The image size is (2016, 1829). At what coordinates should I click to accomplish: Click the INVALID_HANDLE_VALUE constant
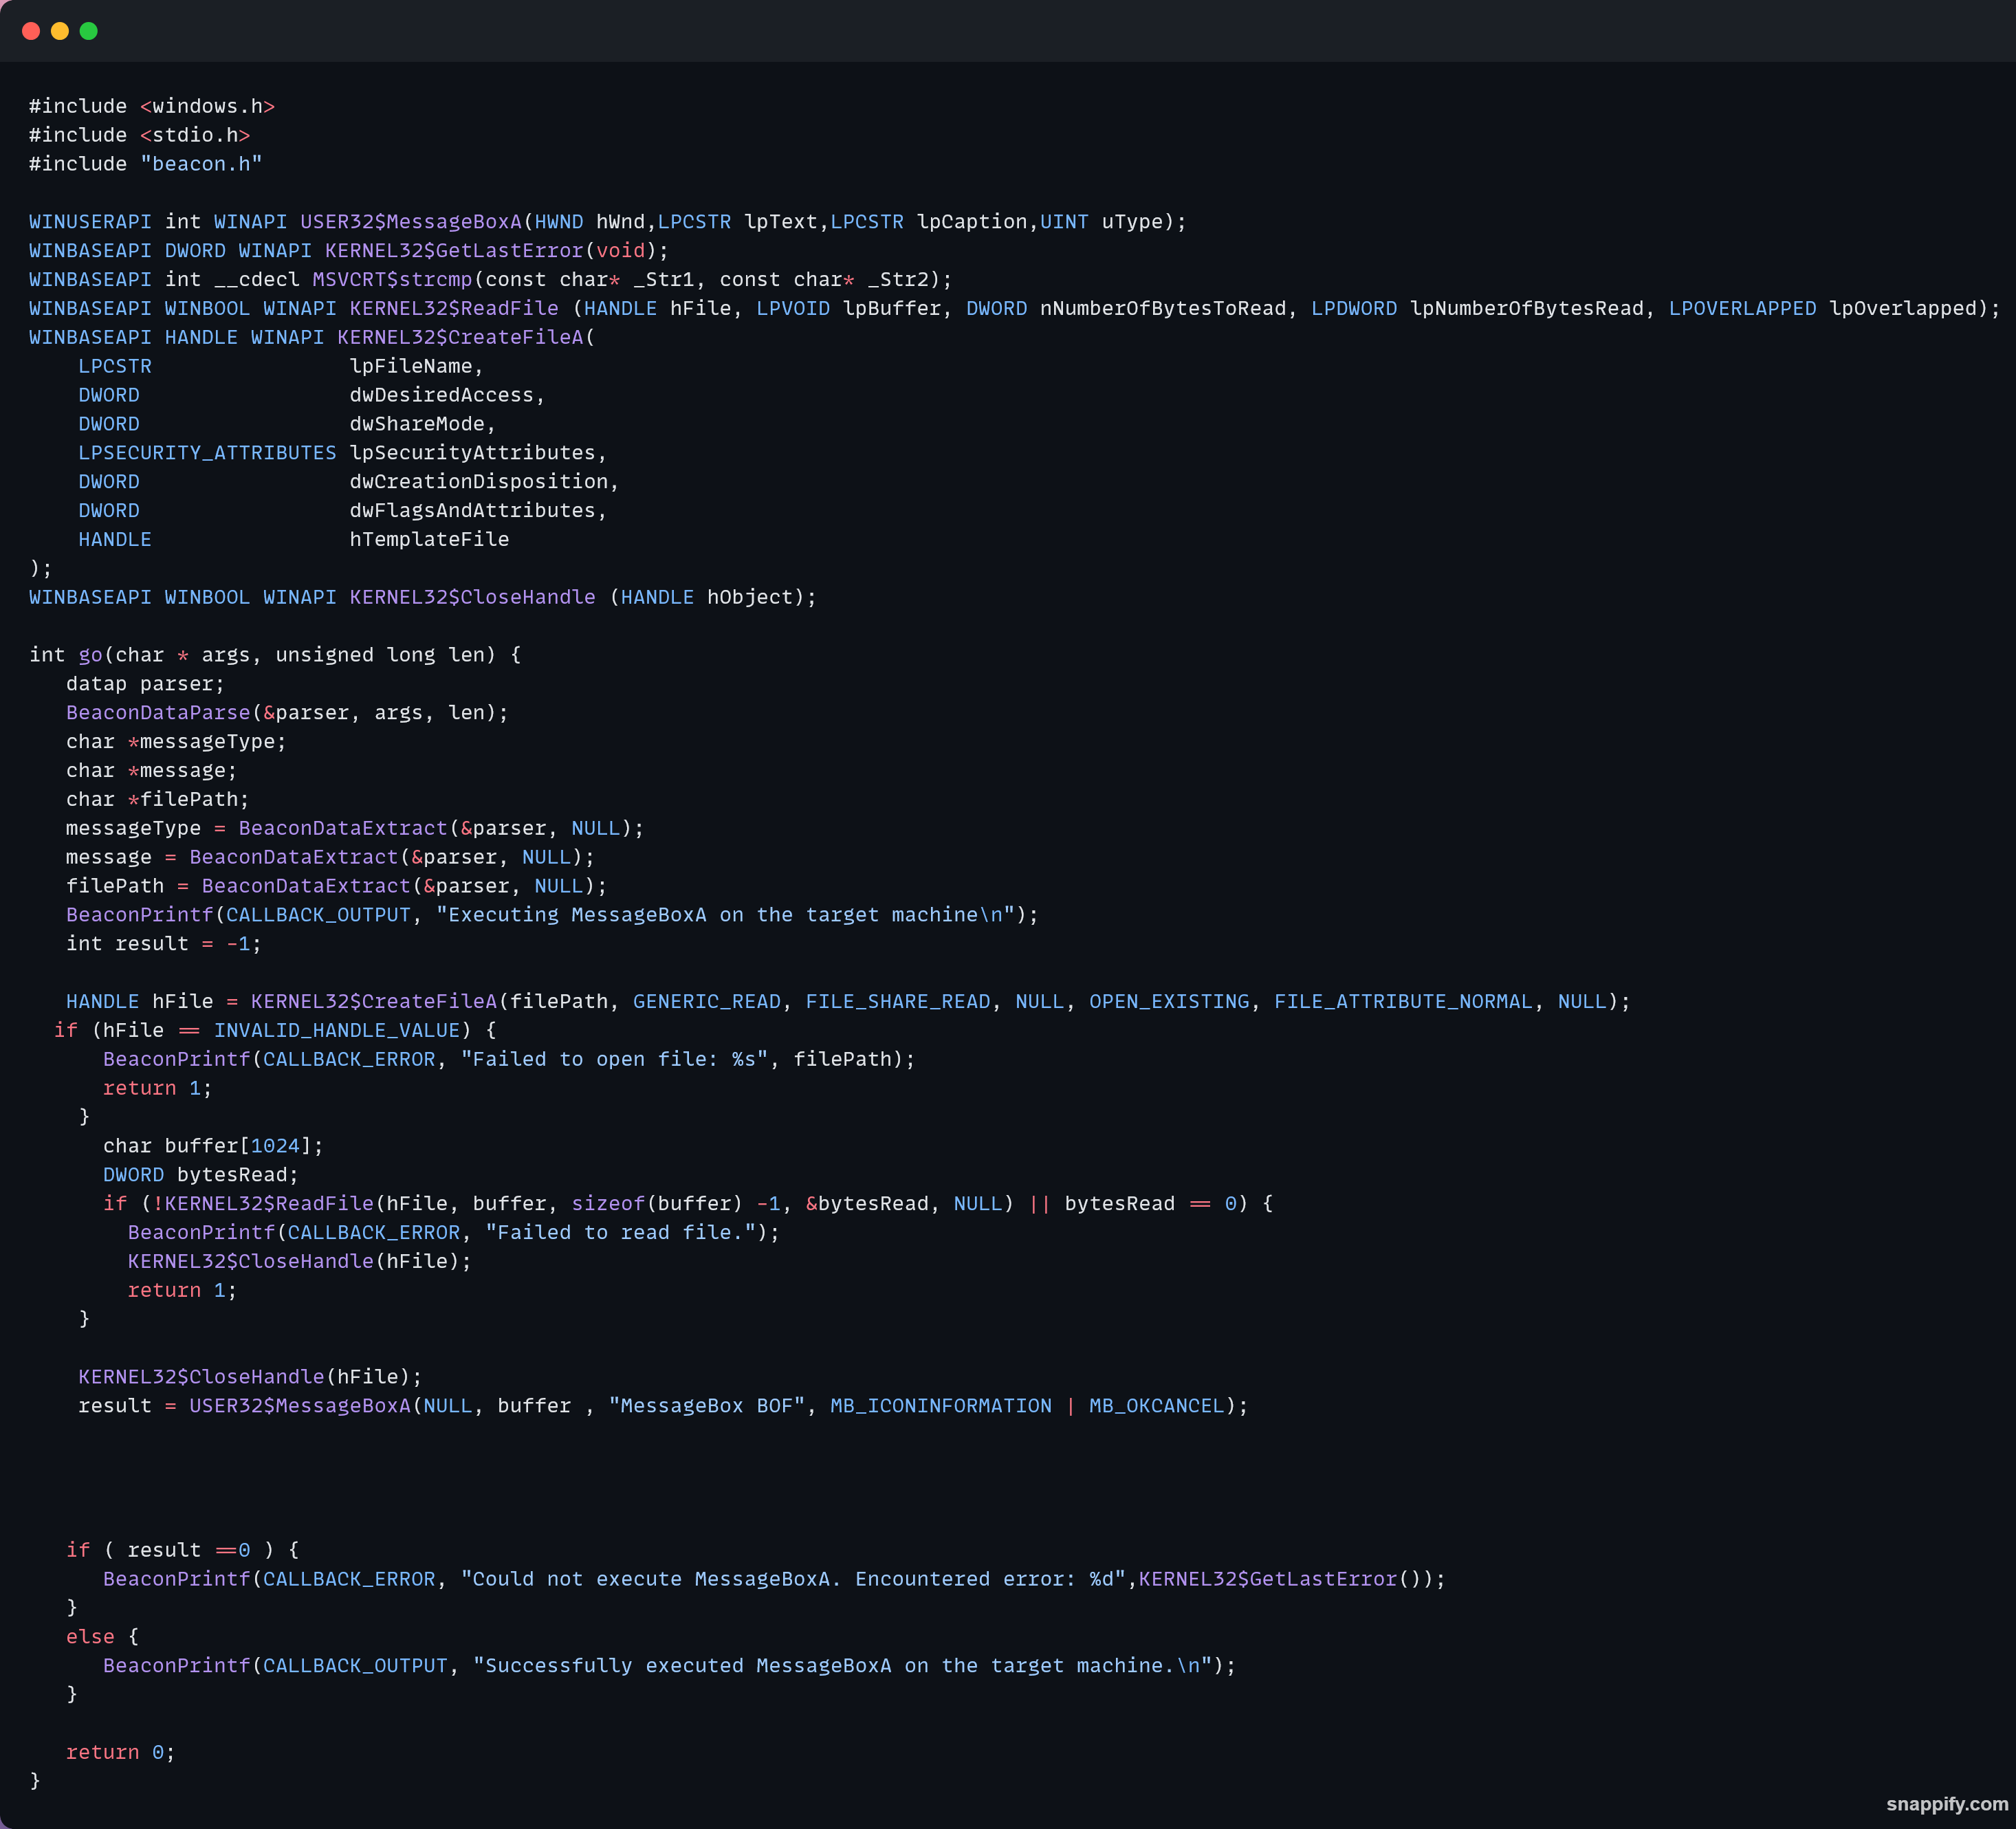point(336,1031)
